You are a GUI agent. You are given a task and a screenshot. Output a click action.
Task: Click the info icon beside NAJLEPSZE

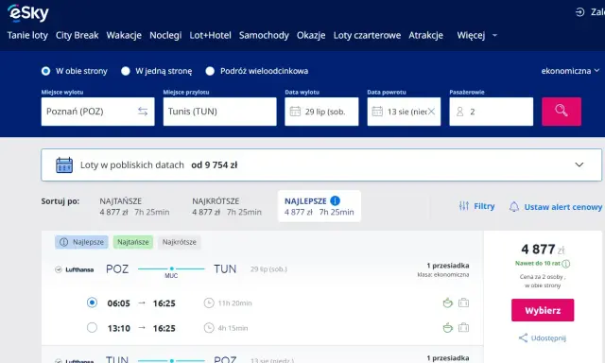[x=336, y=201]
